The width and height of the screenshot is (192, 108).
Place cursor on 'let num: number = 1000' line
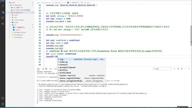[x=58, y=19]
